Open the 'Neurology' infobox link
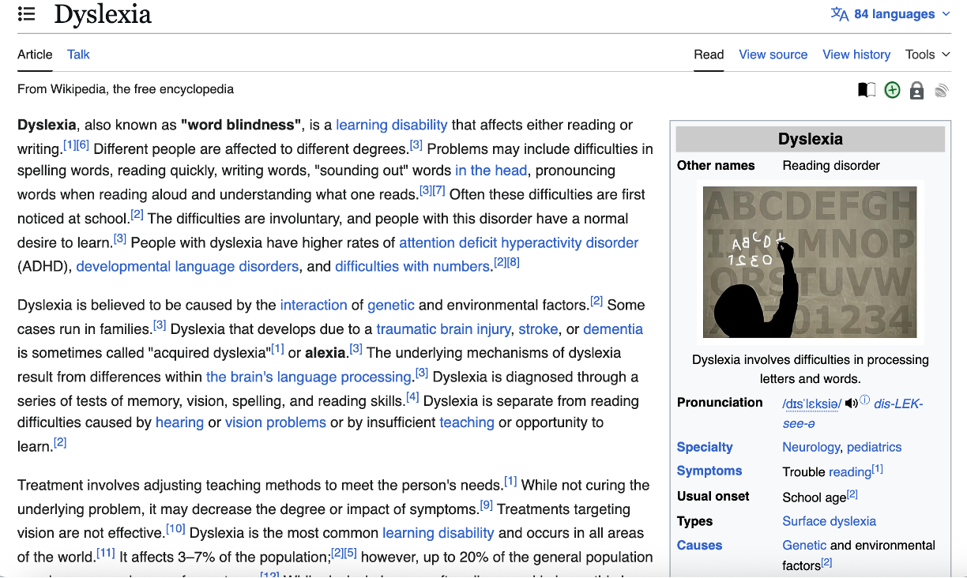This screenshot has width=967, height=578. pyautogui.click(x=811, y=447)
